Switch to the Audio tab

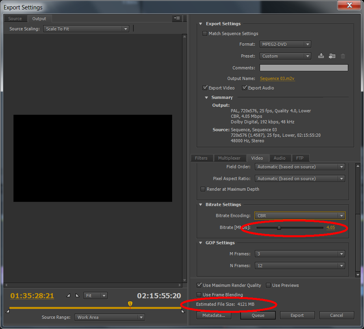tap(279, 158)
